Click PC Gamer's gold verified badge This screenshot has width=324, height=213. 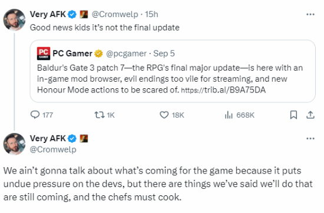98,54
